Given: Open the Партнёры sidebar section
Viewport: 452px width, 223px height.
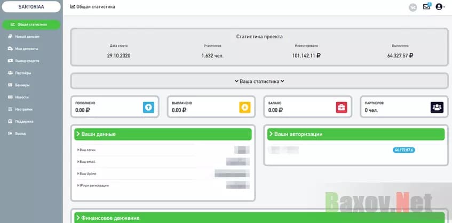Looking at the screenshot, I should pos(23,73).
